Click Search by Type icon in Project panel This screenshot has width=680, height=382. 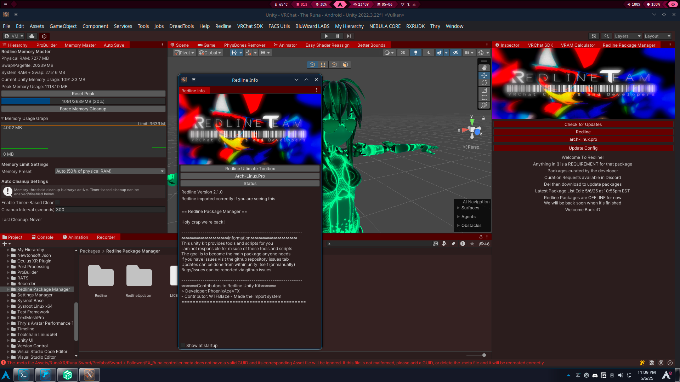click(x=444, y=244)
